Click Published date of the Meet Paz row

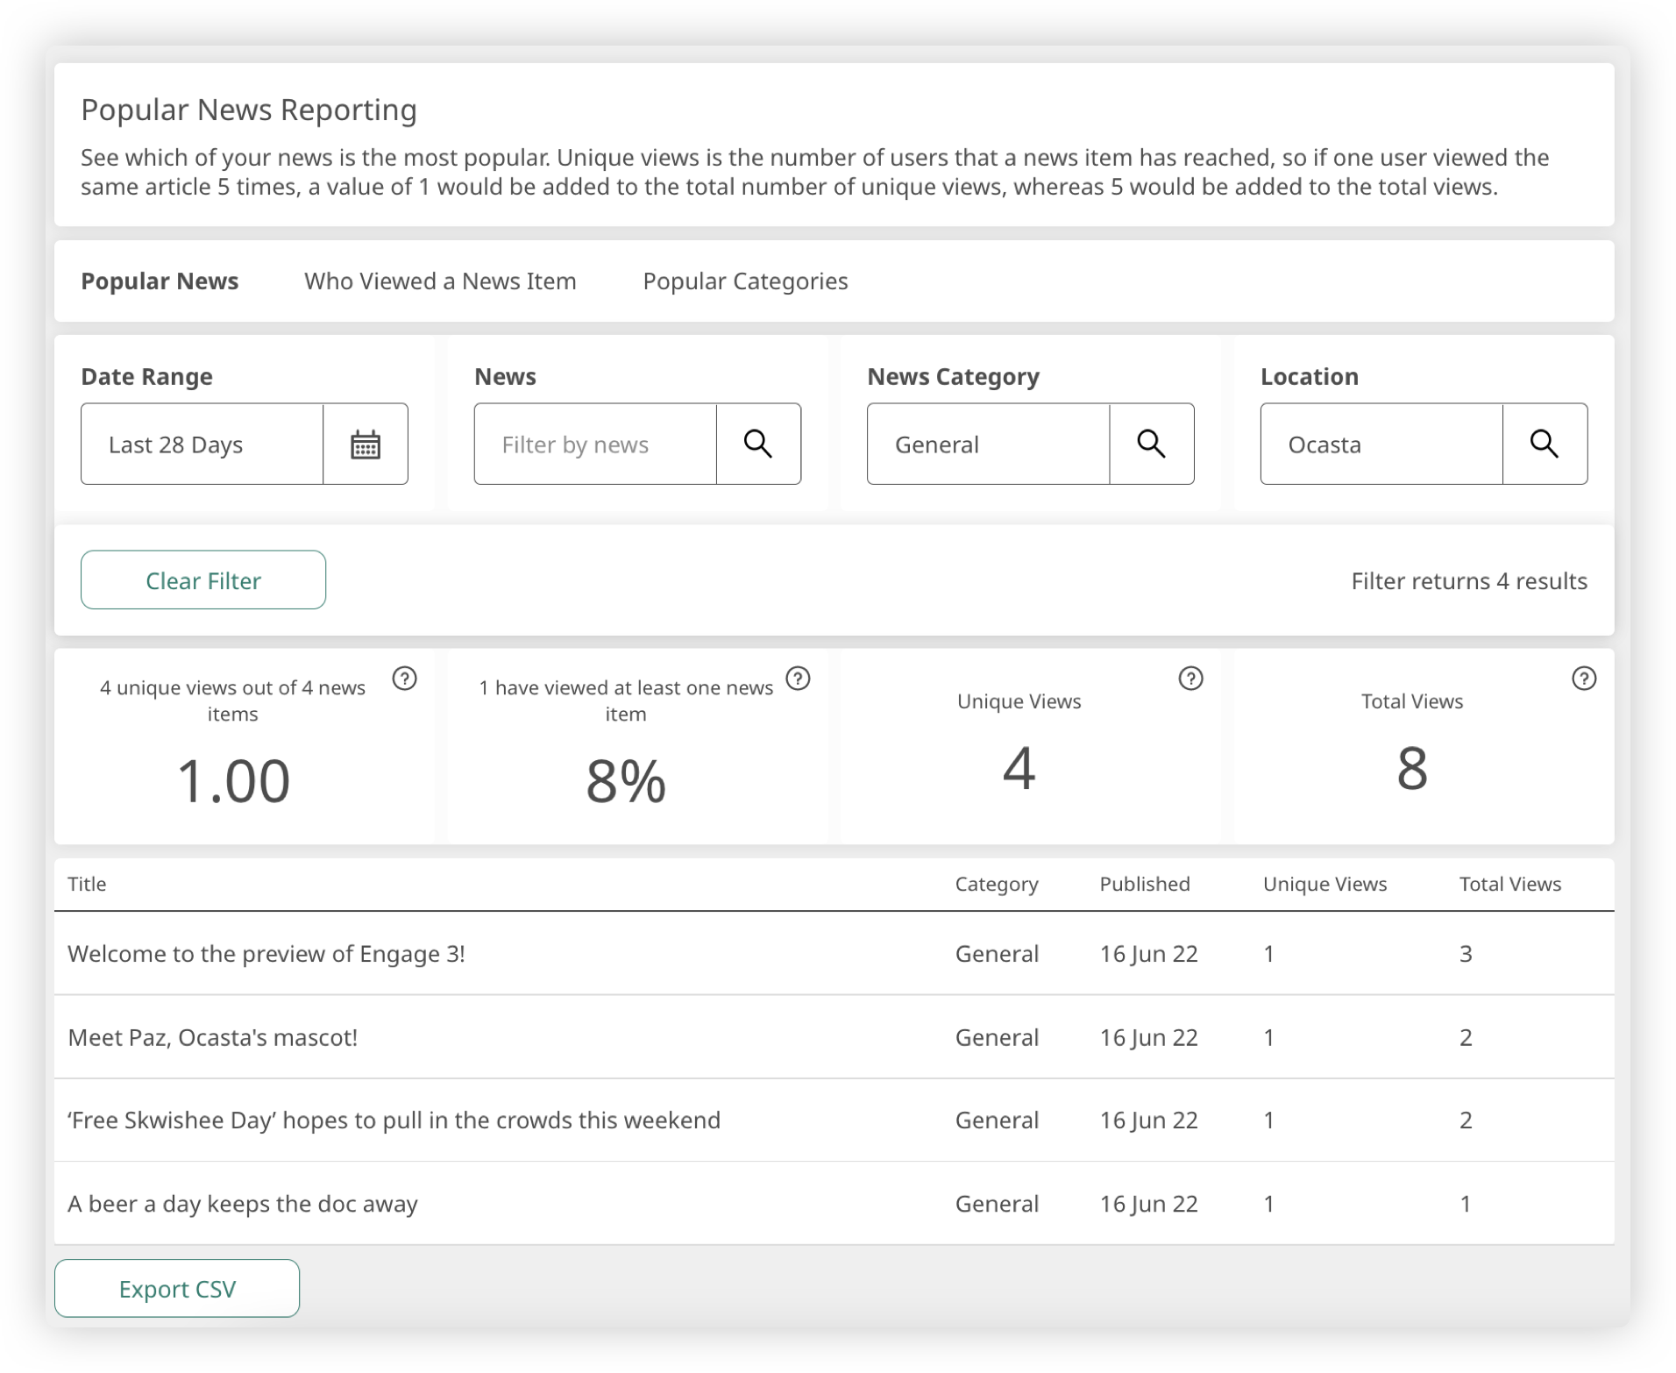[x=1148, y=1038]
